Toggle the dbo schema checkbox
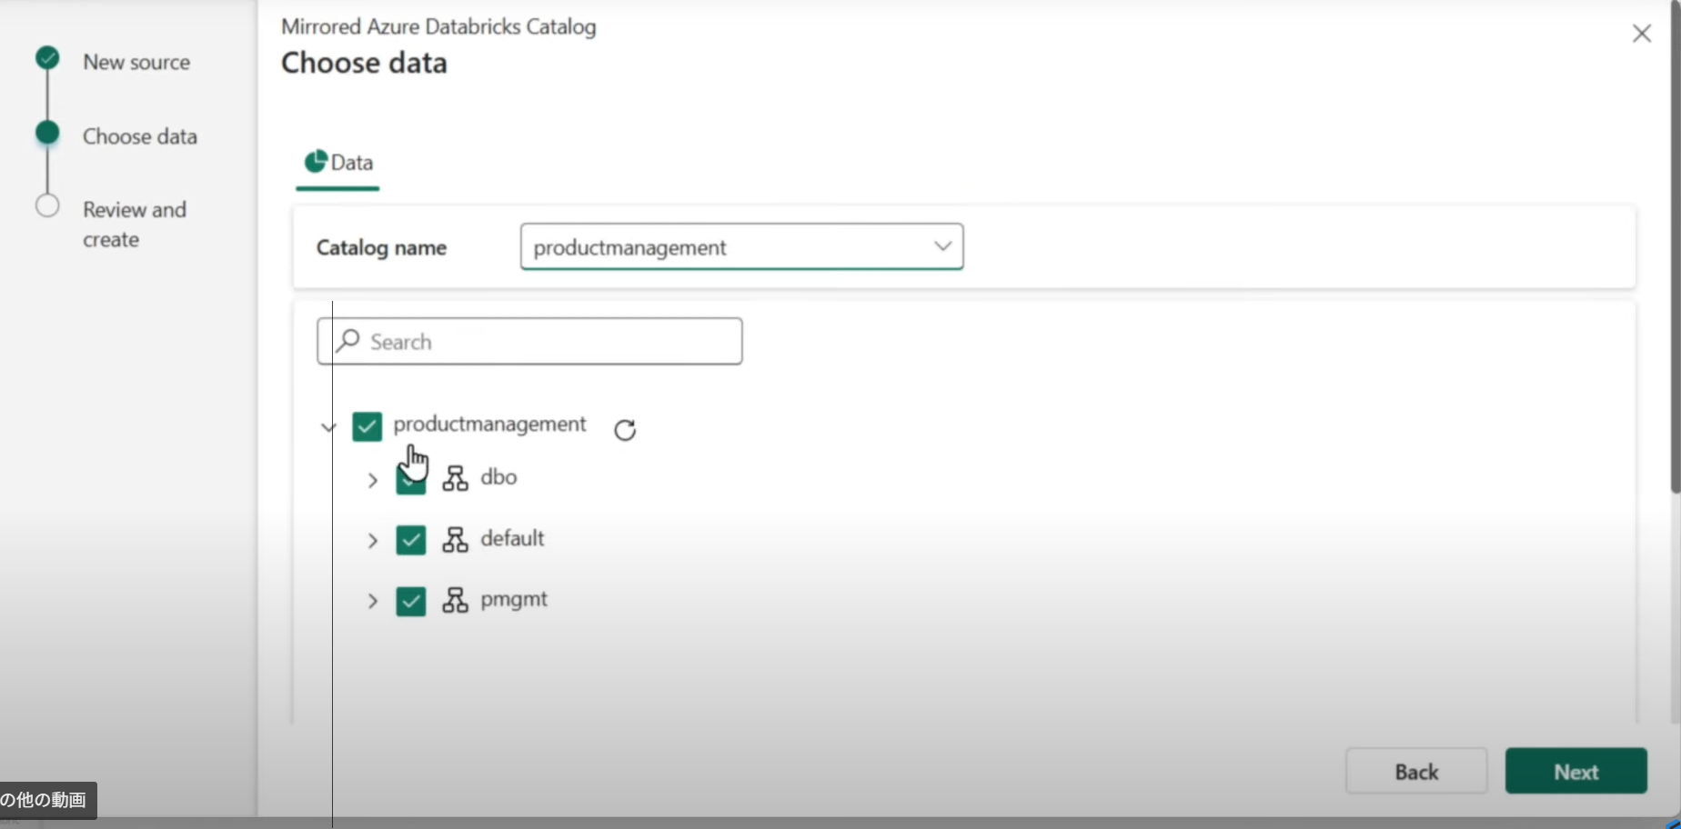Screen dimensions: 1681x829 (x=410, y=482)
